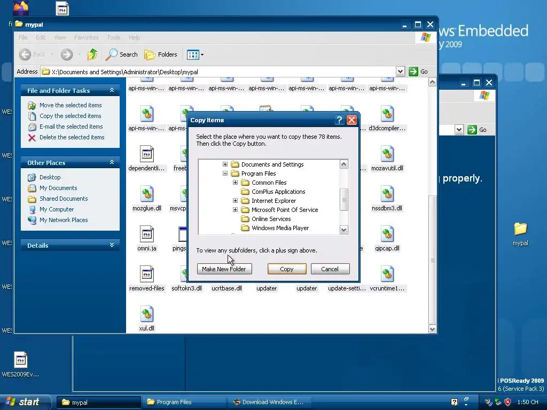Viewport: 547px width, 410px height.
Task: Expand the Details panel
Action: click(x=112, y=245)
